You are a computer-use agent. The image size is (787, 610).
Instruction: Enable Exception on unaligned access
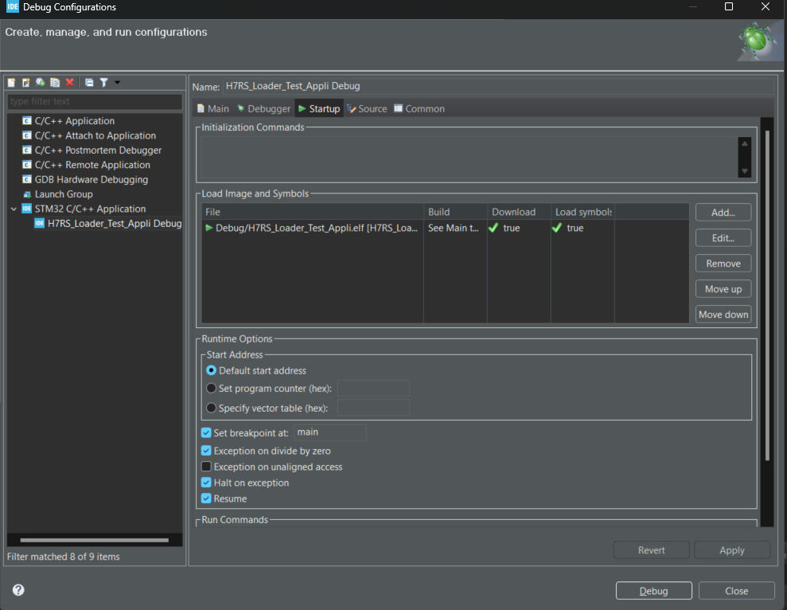click(207, 467)
